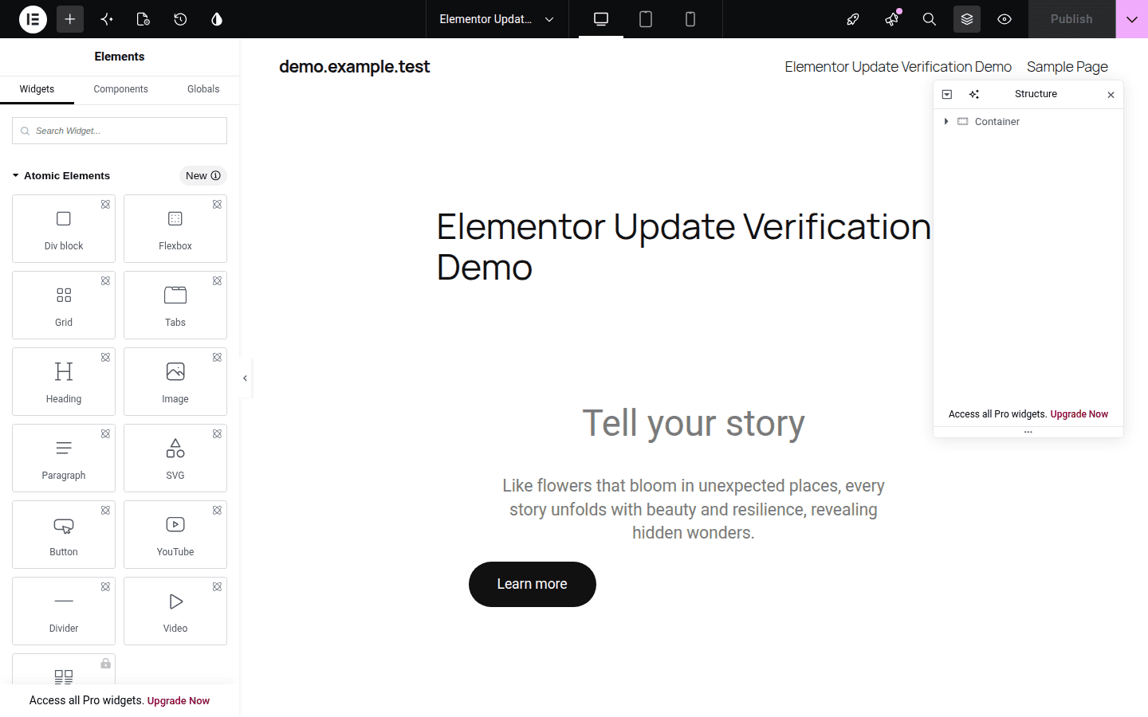
Task: Open the save options arrow beside Publish
Action: pyautogui.click(x=1132, y=19)
